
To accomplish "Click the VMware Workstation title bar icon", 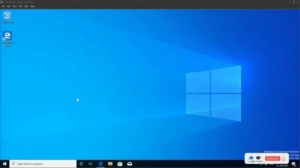I will coord(2,2).
